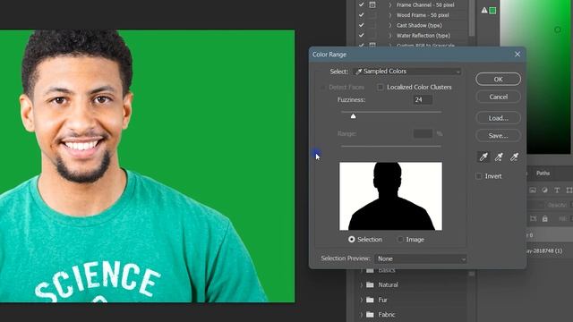Click the Natural folder icon
Viewport: 573px width, 322px height.
click(370, 284)
